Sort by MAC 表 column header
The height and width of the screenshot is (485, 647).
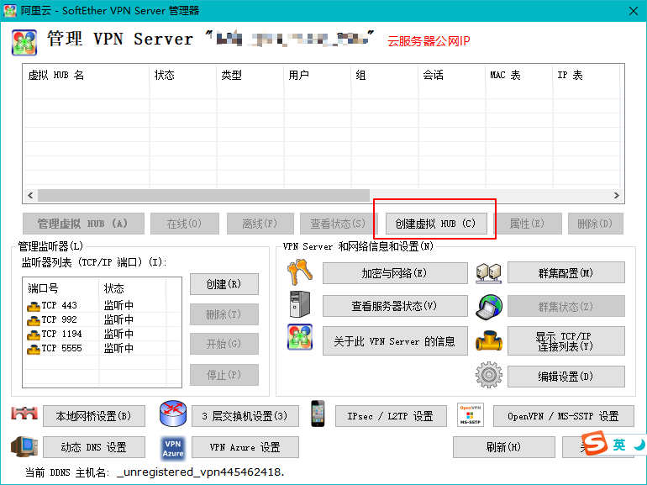pyautogui.click(x=519, y=75)
